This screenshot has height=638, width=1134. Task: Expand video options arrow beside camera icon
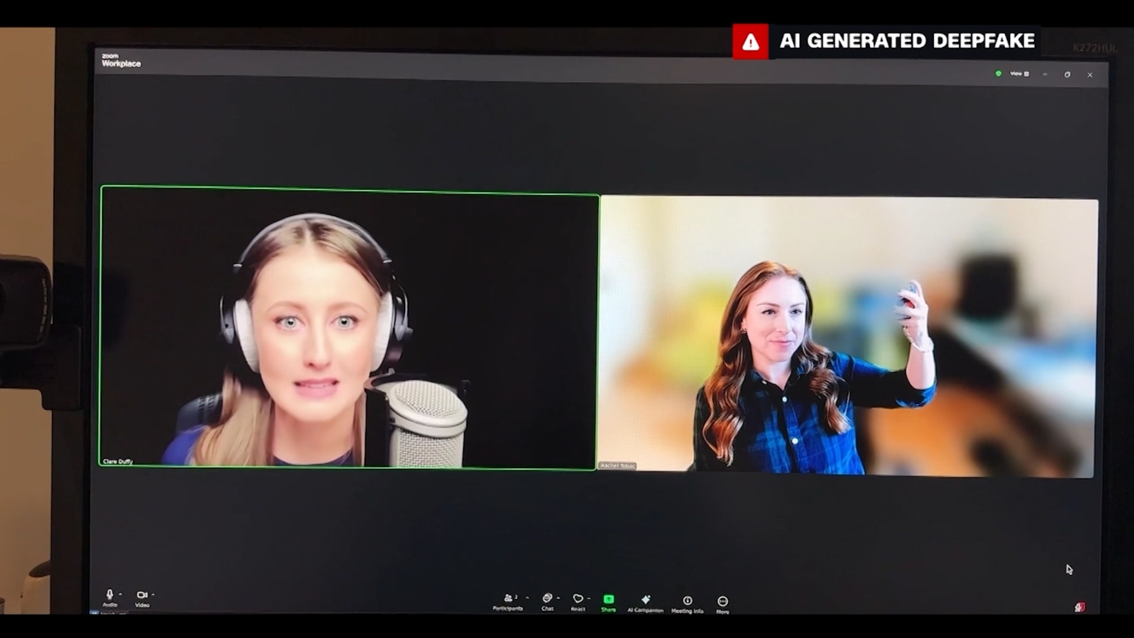click(x=153, y=594)
